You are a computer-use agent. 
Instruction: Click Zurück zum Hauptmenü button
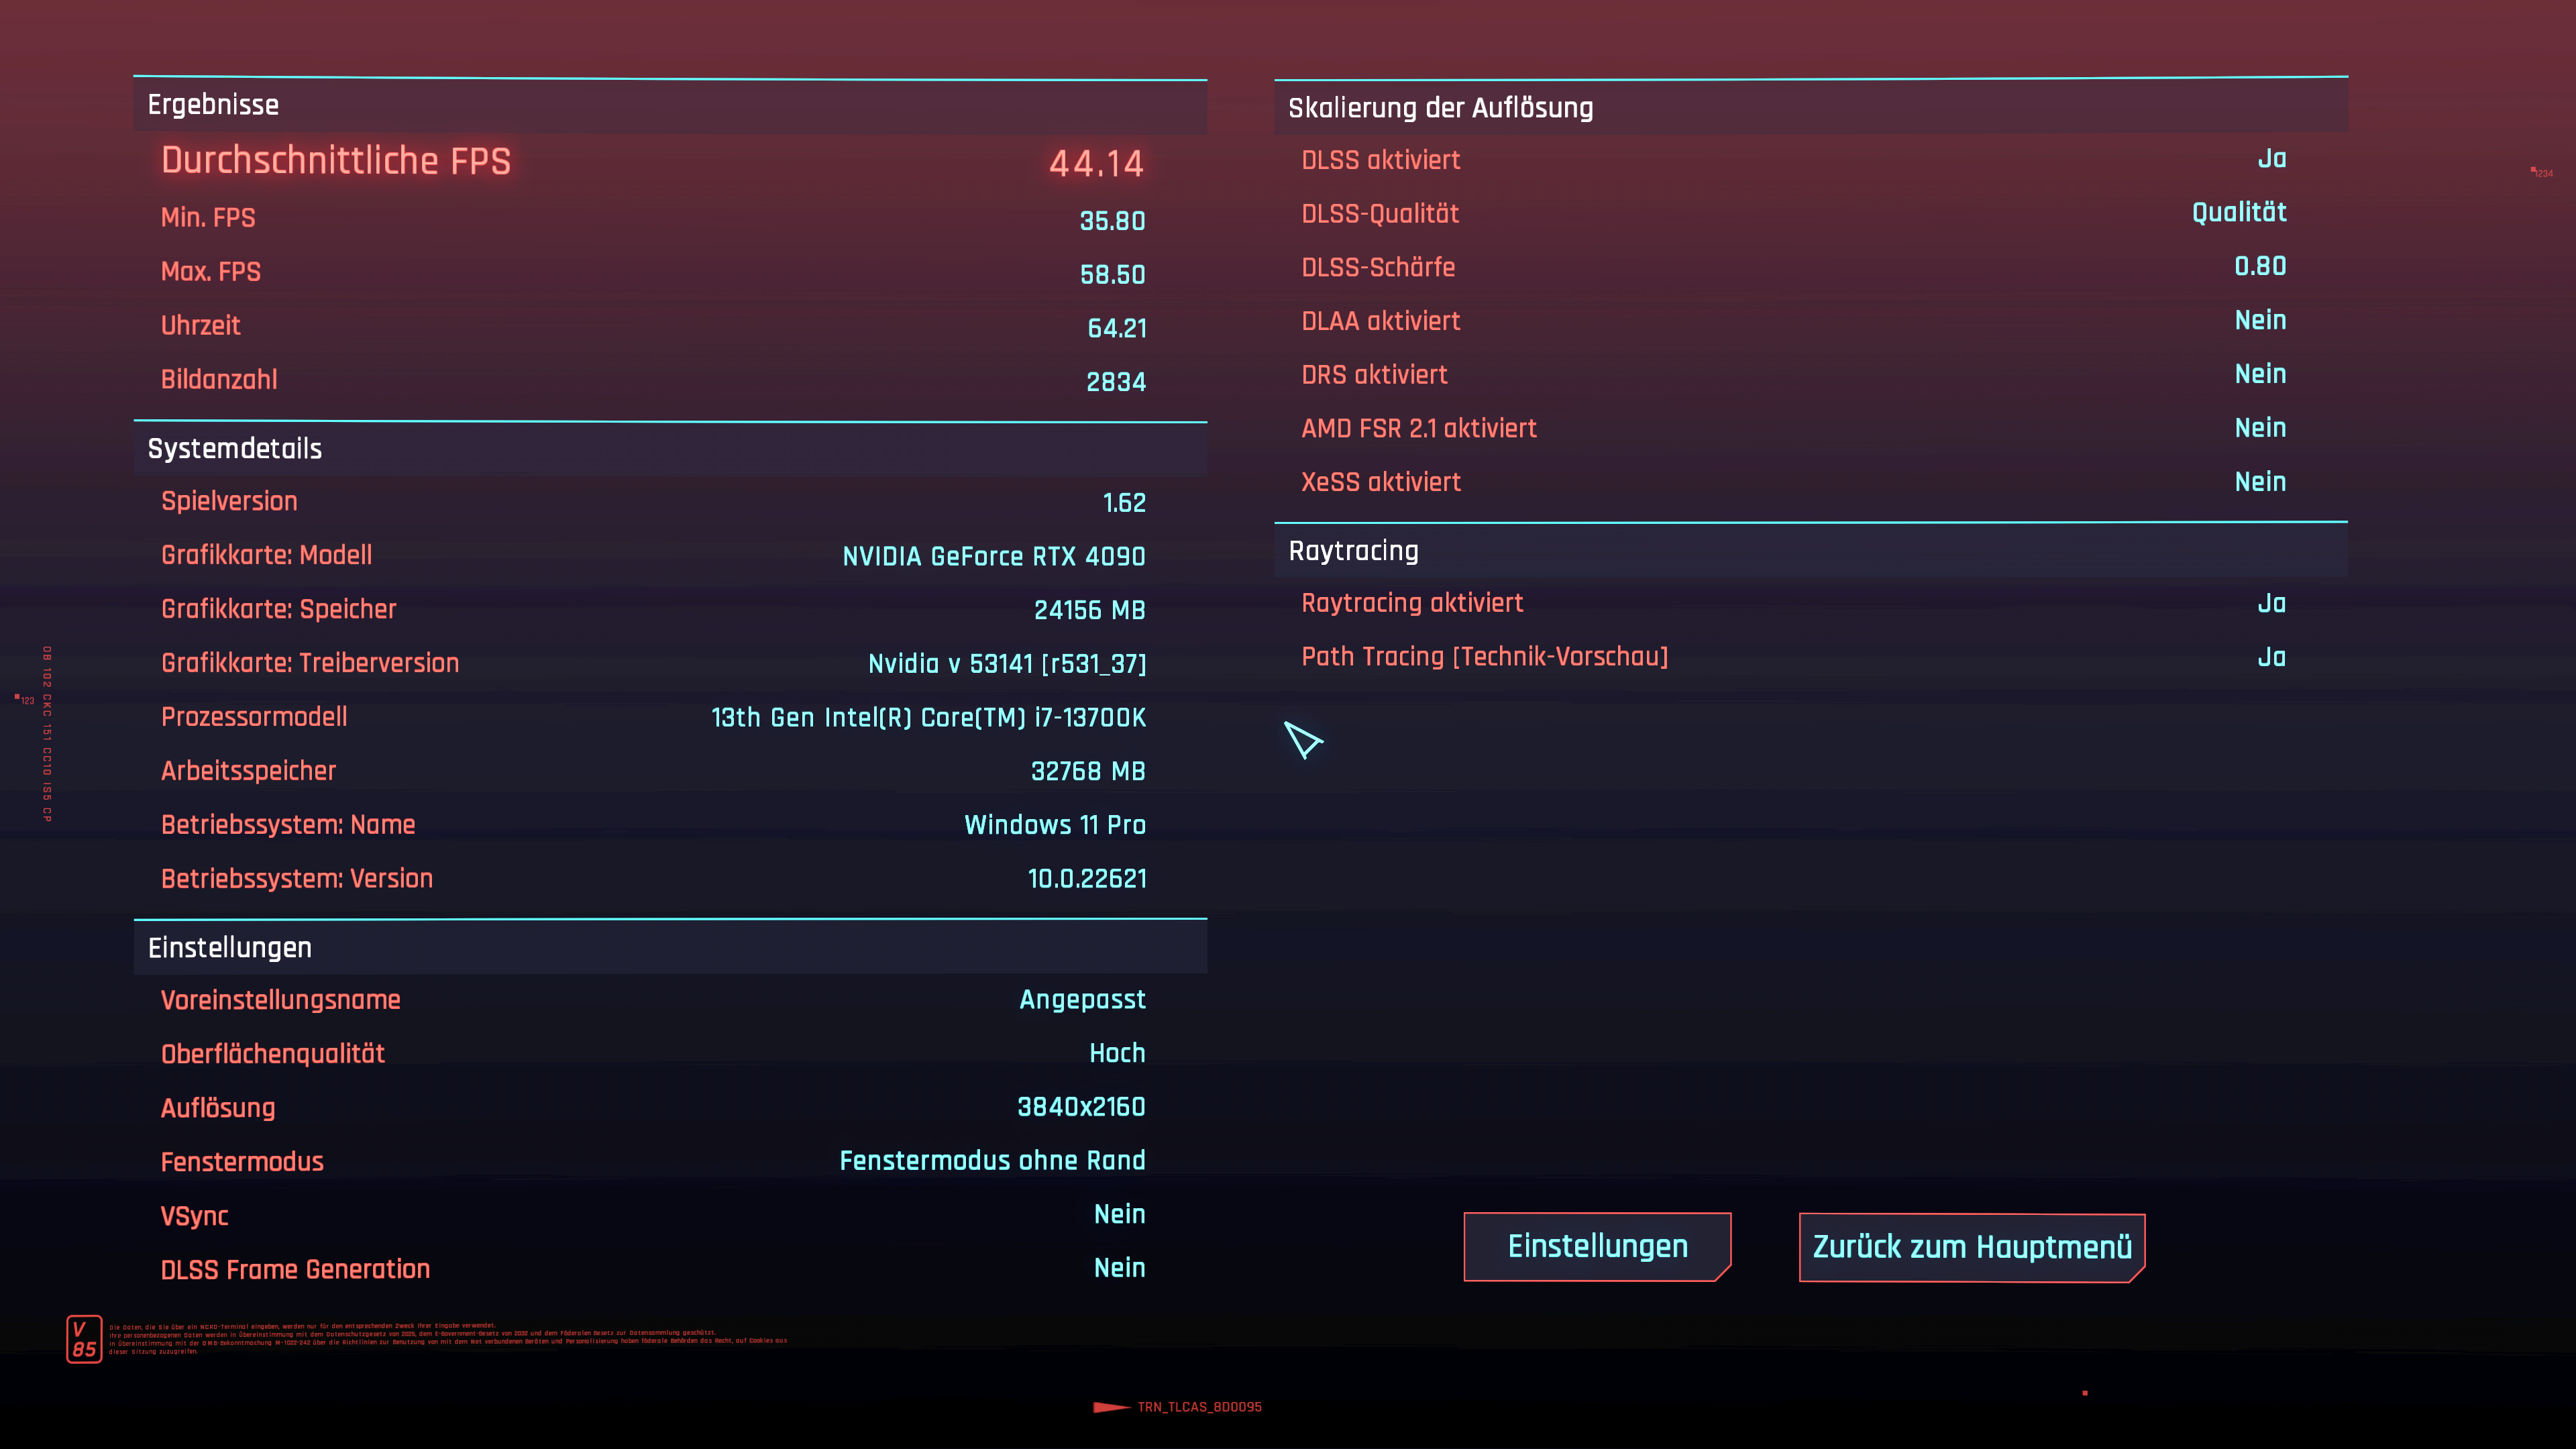pos(1971,1247)
